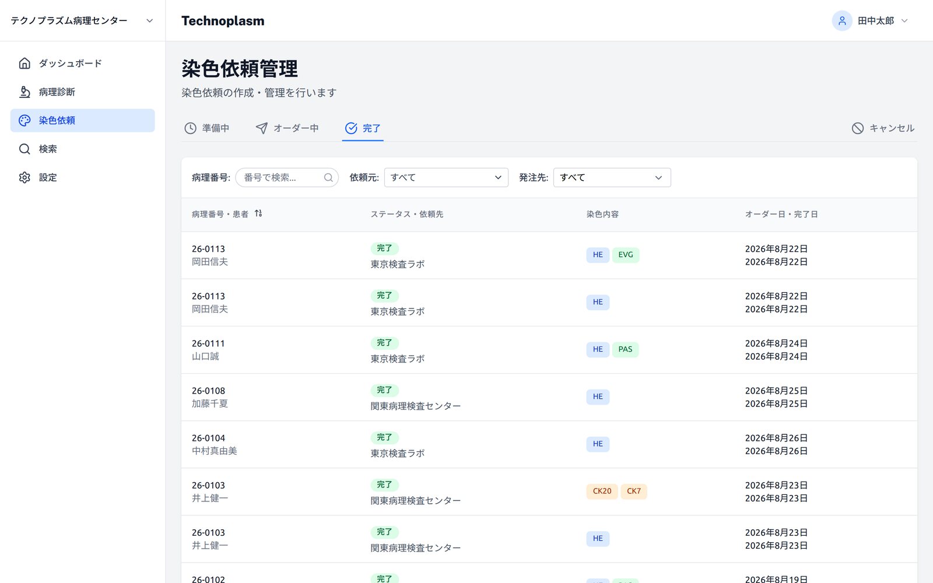Click 完了 badge in 加藤千夏 row

(x=384, y=390)
